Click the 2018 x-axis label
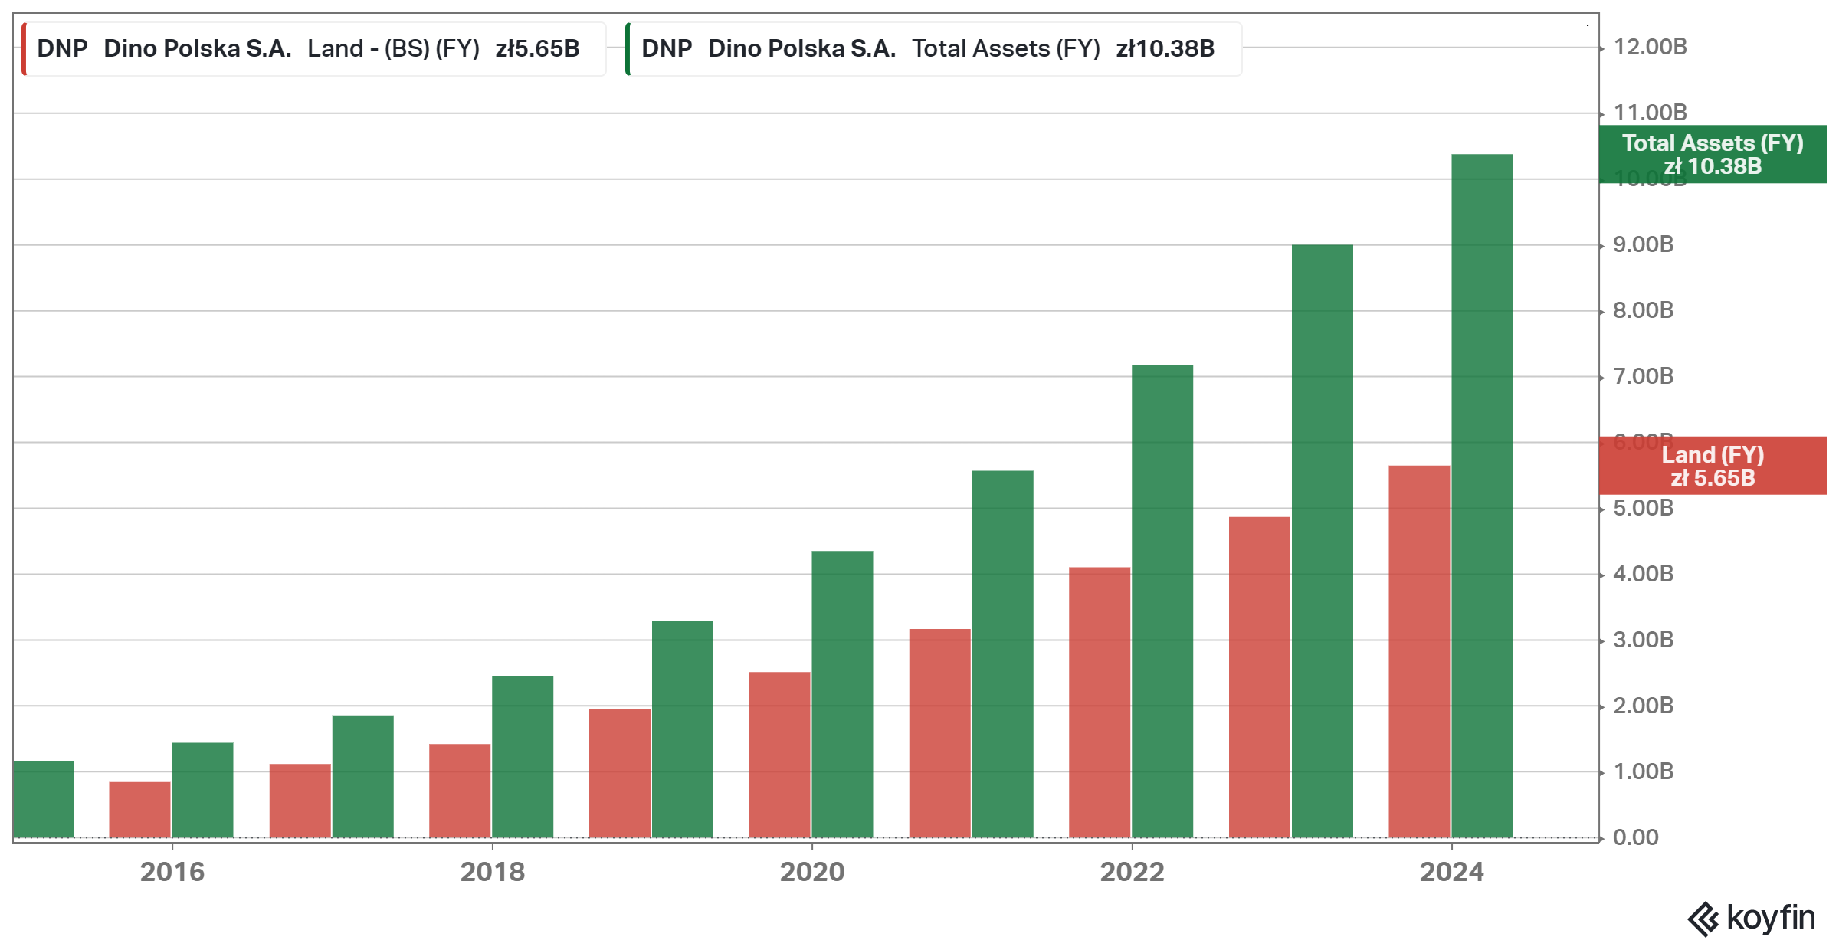The height and width of the screenshot is (950, 1839). [x=493, y=872]
